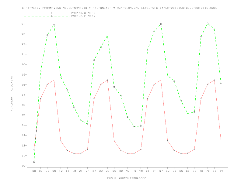Click the green forecast point at hour 69
Screen dimensions: 241x186
(x=188, y=114)
